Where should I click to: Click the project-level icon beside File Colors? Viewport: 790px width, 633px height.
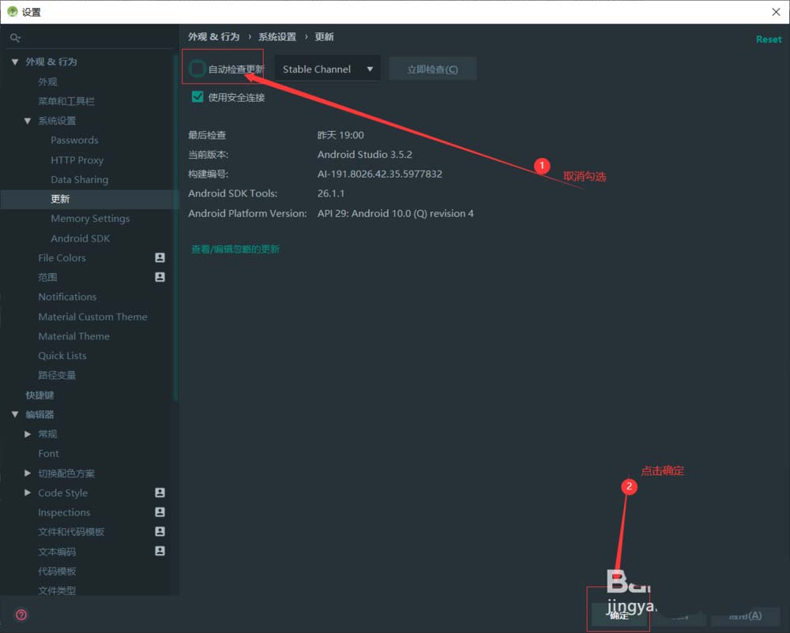click(x=160, y=257)
